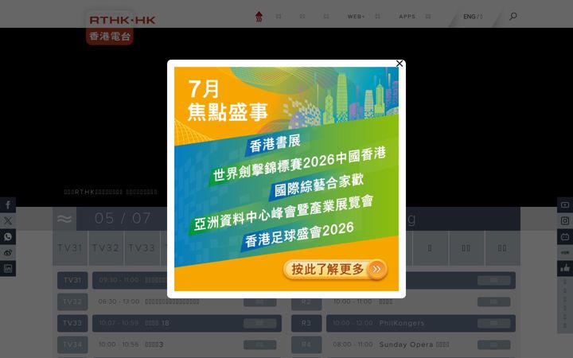Click the 按此了解更多 button

(x=335, y=270)
